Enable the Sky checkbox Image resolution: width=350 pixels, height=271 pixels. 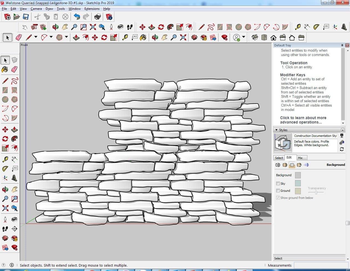click(x=278, y=184)
